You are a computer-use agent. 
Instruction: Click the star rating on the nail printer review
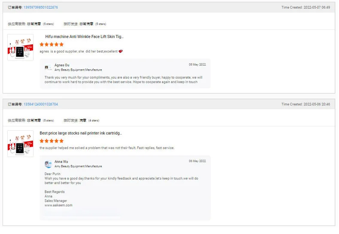click(51, 141)
